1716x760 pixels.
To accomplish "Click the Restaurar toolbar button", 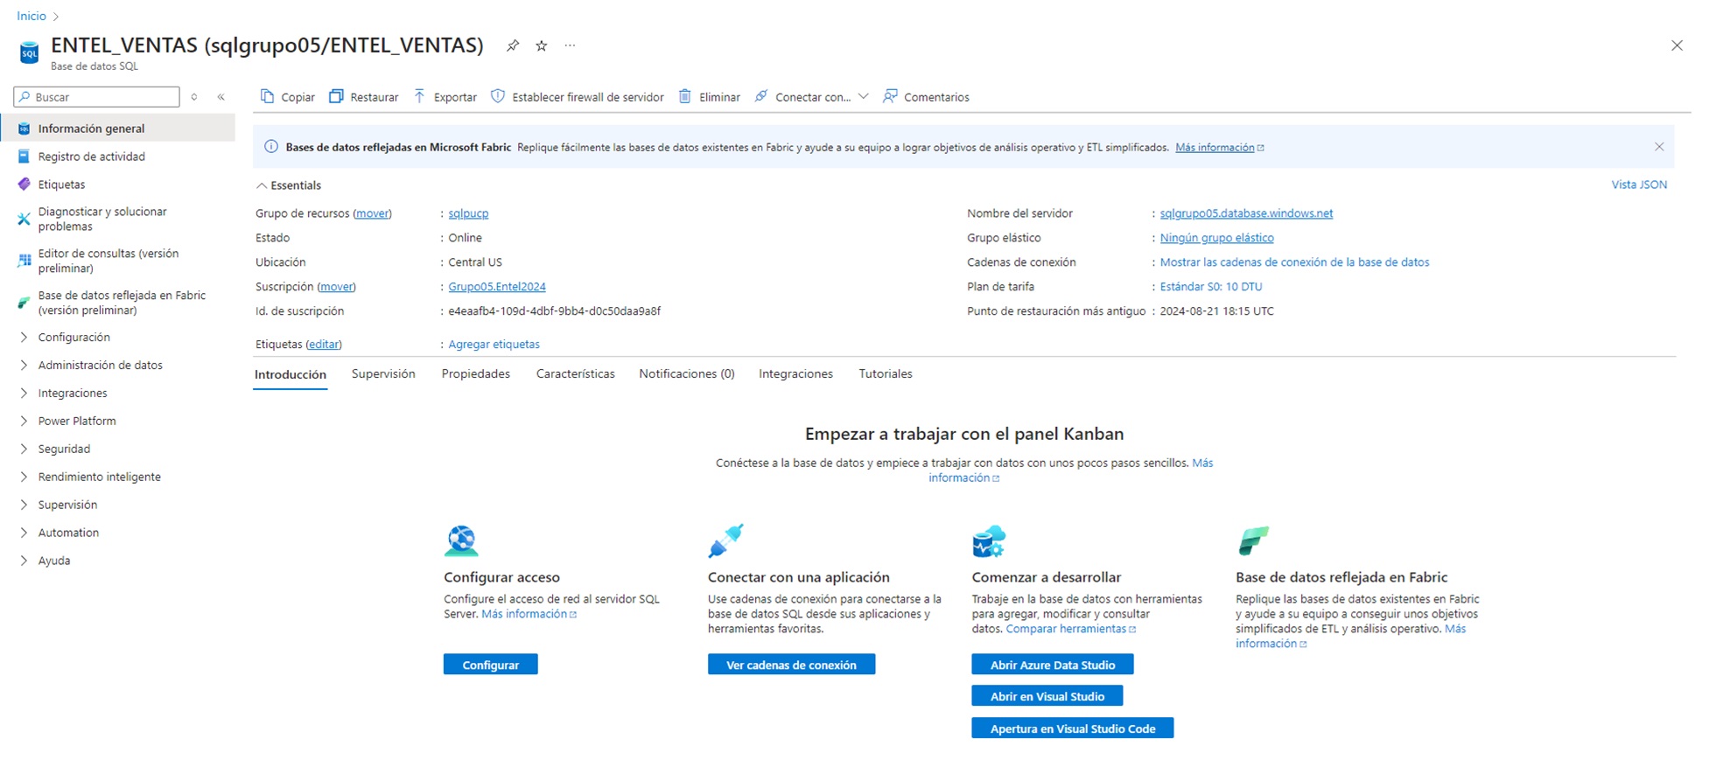I will tap(364, 97).
